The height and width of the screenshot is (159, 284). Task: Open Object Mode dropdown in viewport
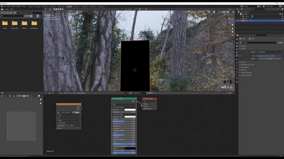coord(51,12)
